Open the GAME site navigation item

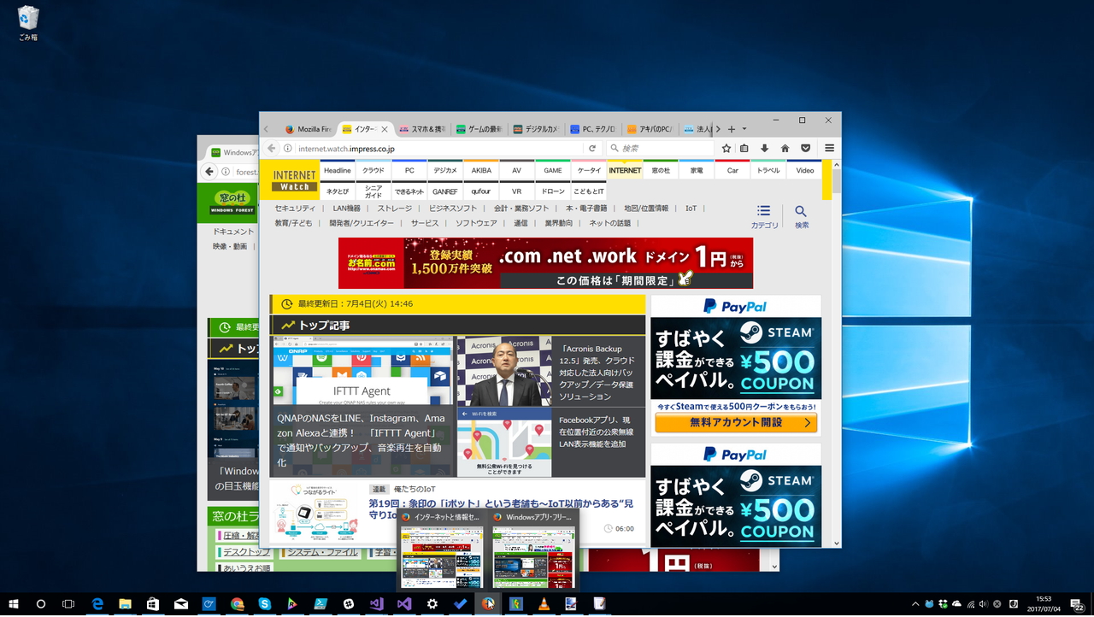(x=553, y=170)
